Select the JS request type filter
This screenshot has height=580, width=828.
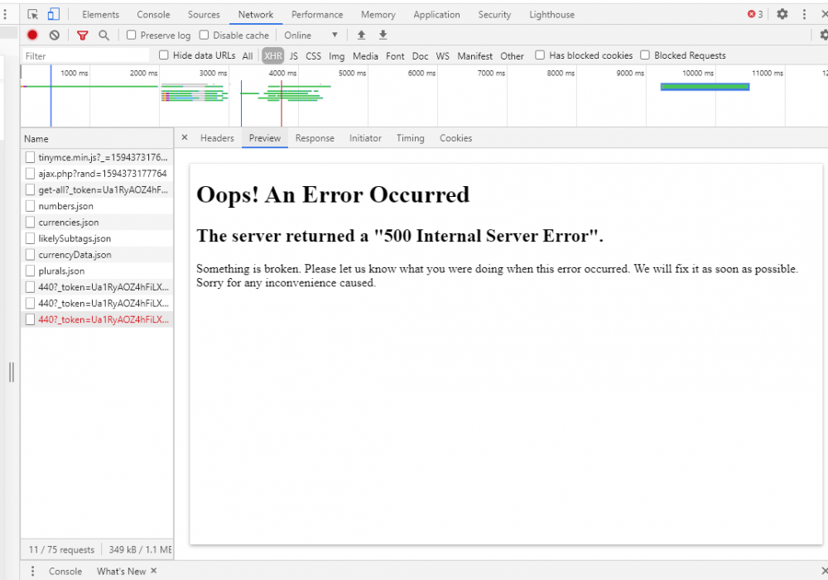point(293,56)
